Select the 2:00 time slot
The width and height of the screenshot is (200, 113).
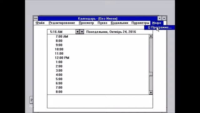[x=98, y=66]
